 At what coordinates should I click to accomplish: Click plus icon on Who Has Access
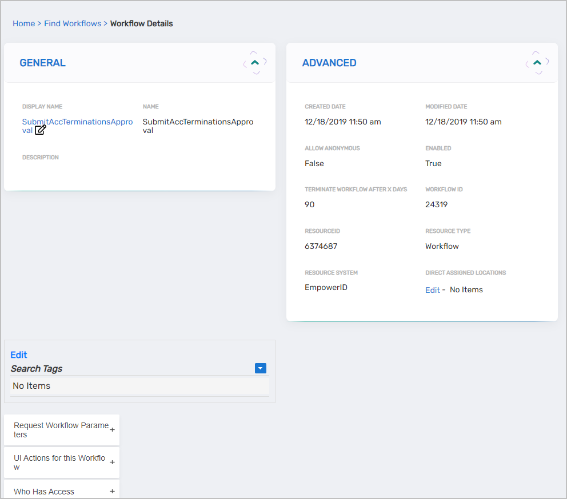click(x=112, y=492)
